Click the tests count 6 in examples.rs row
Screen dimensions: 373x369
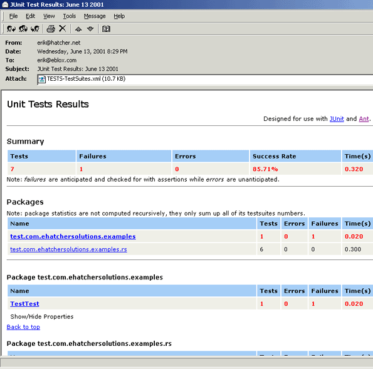pos(261,249)
